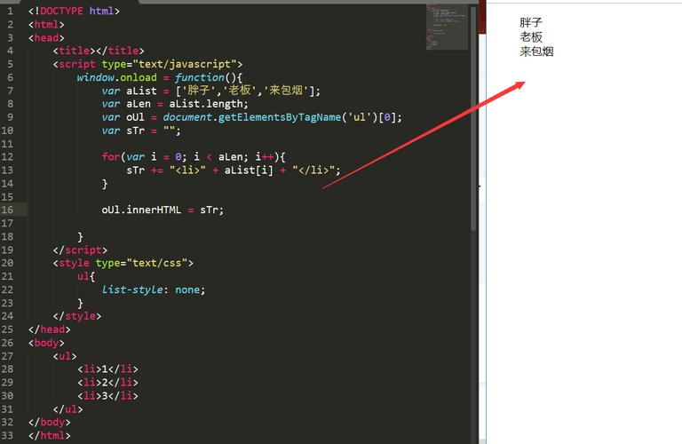This screenshot has width=682, height=444.
Task: Click the aList variable on line 7
Action: coord(141,91)
